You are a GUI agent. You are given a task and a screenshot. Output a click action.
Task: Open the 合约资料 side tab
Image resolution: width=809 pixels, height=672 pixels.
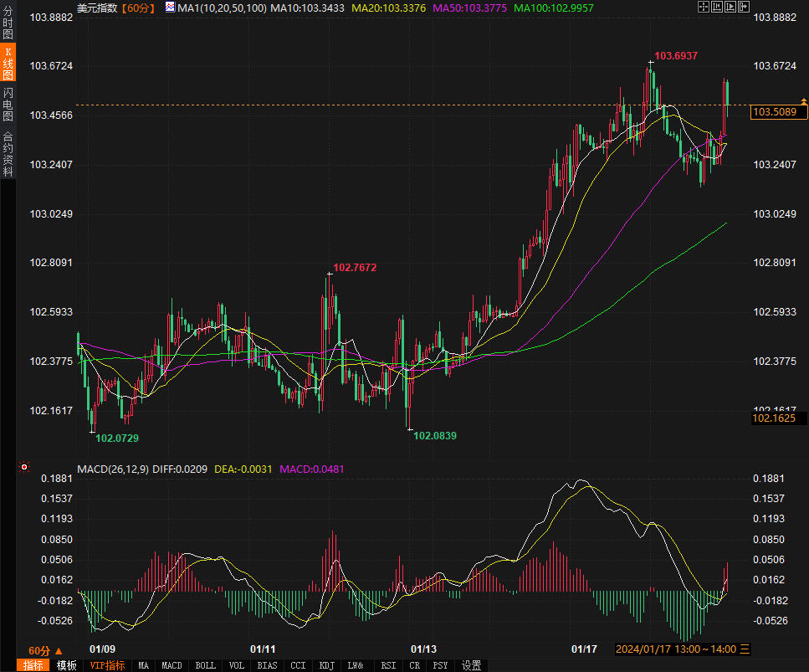[x=8, y=153]
